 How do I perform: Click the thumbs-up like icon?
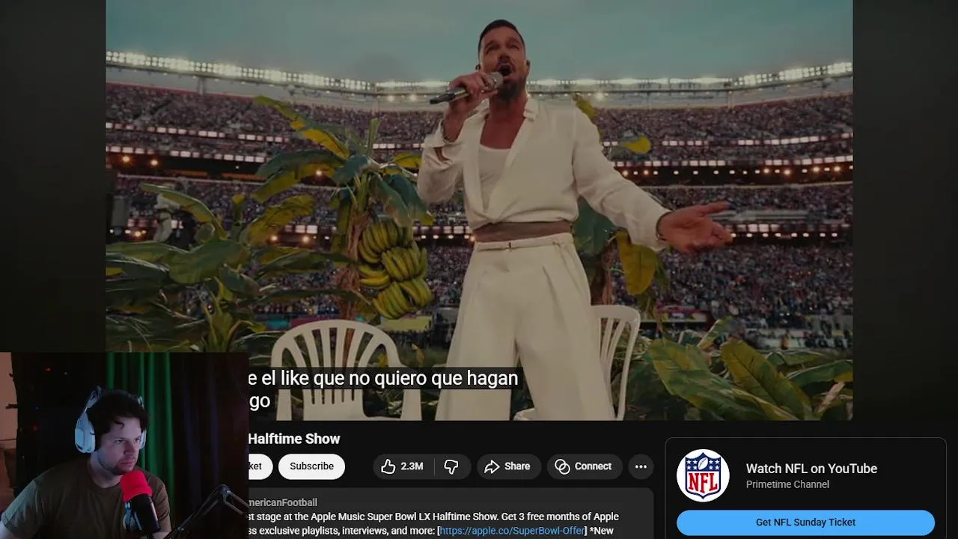tap(388, 466)
